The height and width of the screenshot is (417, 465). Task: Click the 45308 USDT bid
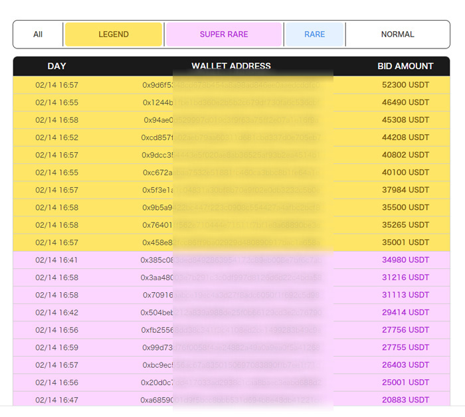[405, 120]
